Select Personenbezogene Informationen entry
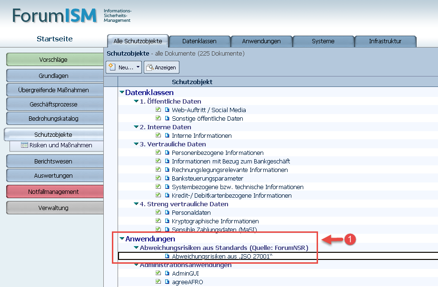Screen dimensions: 438x287 click(218, 153)
